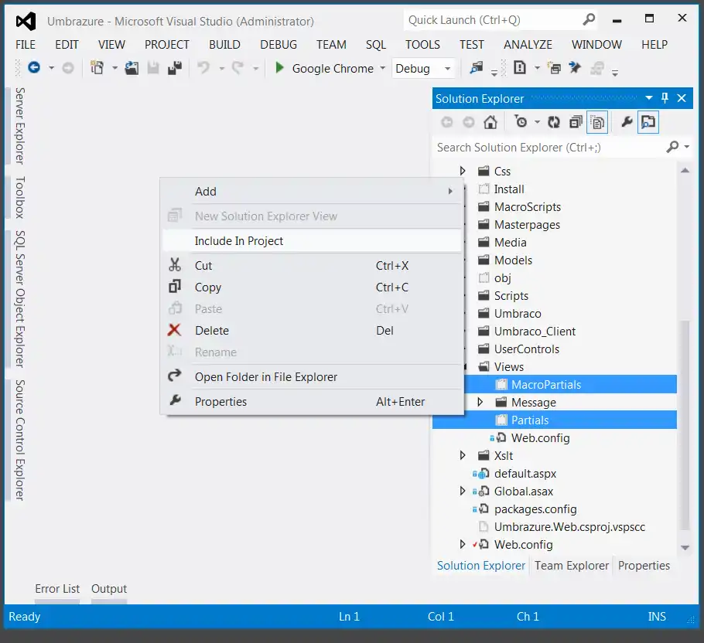Click the Cut scissors icon in context menu
Viewport: 704px width, 643px height.
pyautogui.click(x=175, y=265)
